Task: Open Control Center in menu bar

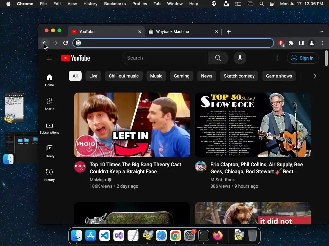Action: point(272,4)
